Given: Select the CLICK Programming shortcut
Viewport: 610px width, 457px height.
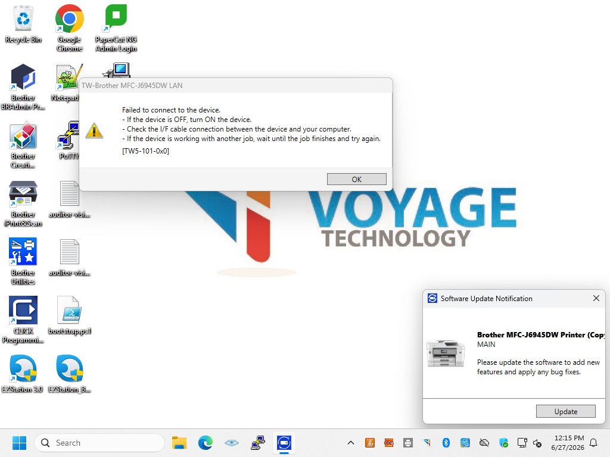Looking at the screenshot, I should click(23, 320).
